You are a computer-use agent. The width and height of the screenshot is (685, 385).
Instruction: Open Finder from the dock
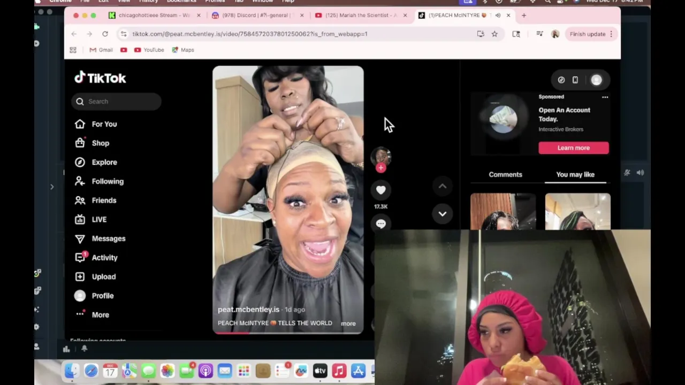72,371
